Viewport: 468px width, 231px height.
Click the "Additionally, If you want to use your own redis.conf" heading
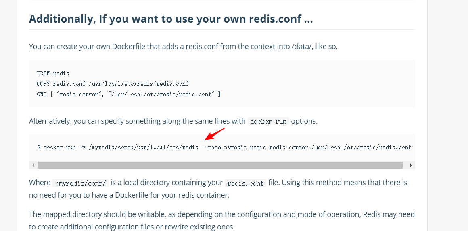click(171, 19)
